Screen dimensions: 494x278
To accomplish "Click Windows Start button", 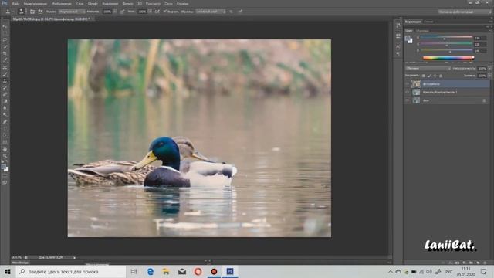I will click(x=8, y=271).
